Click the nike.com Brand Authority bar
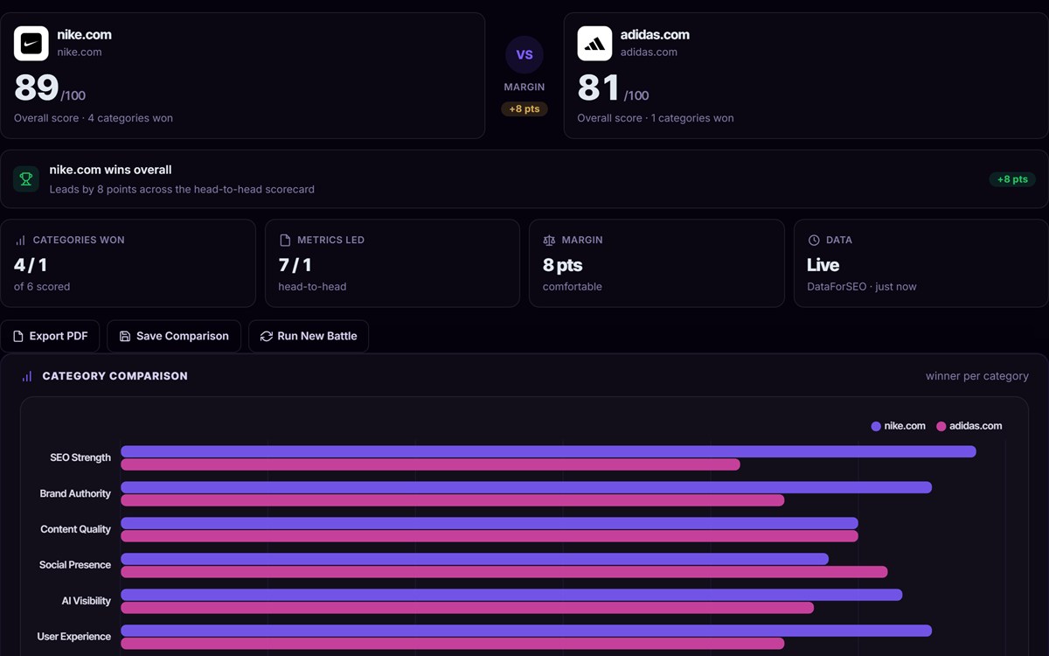Screen dimensions: 1049x656 point(526,487)
